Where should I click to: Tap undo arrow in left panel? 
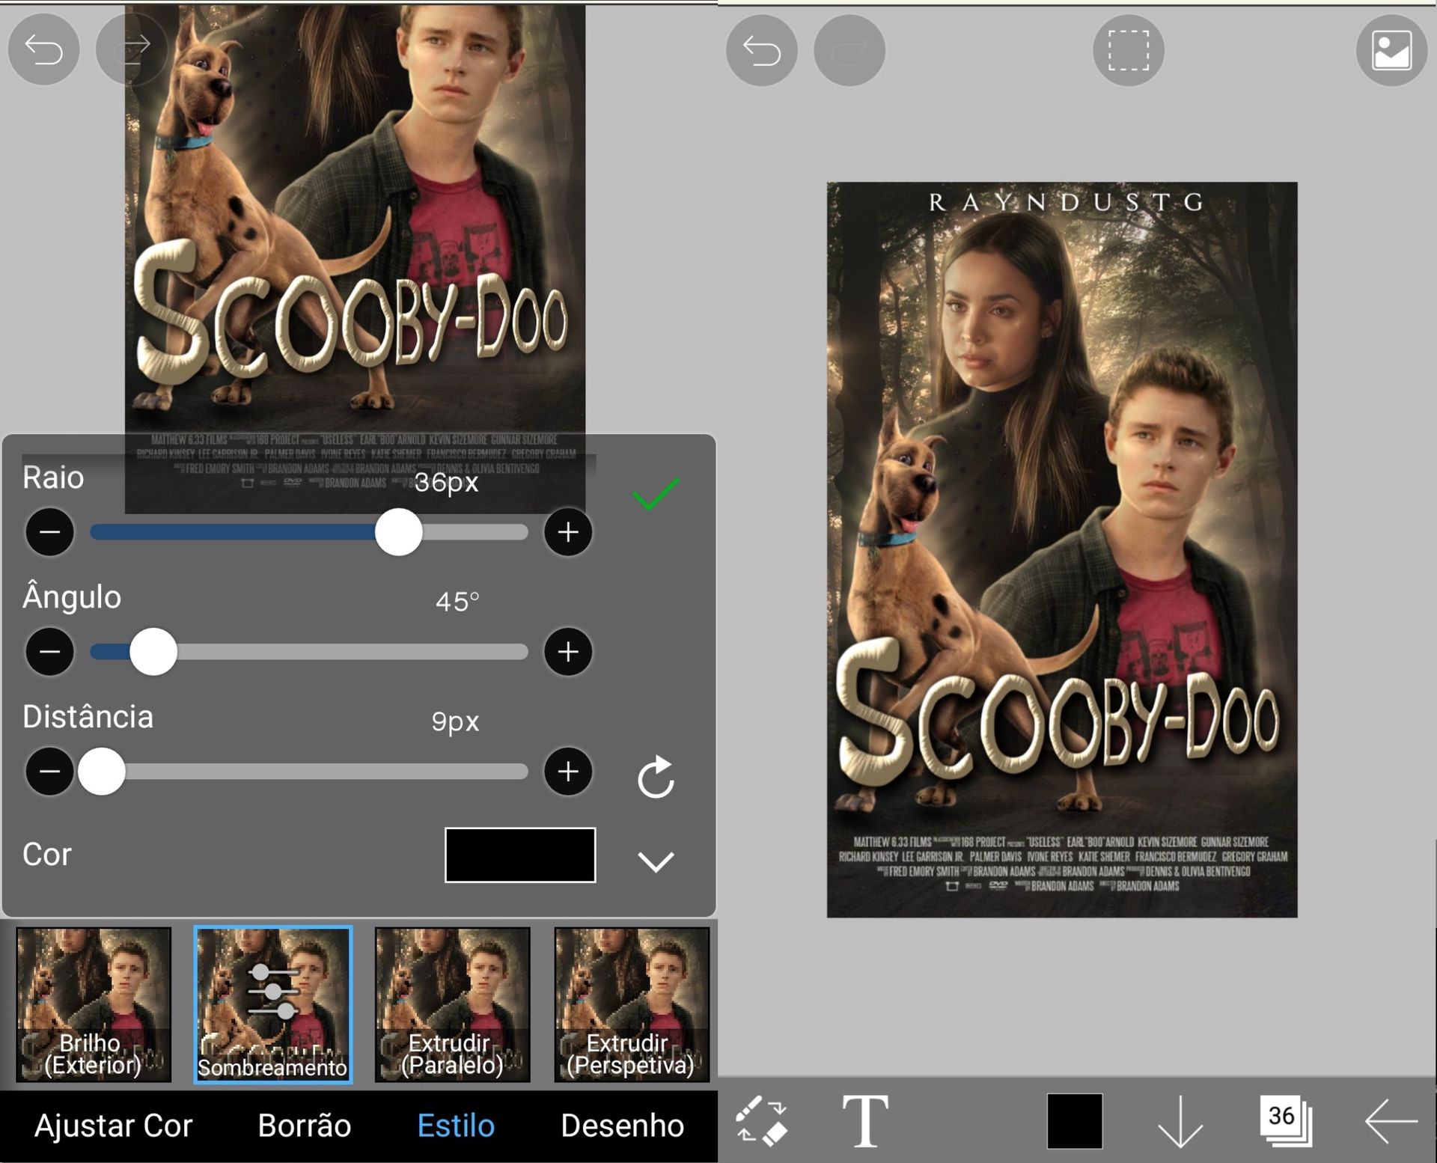(x=43, y=49)
